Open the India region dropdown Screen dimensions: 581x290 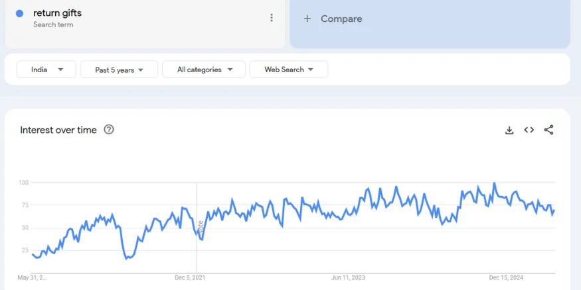[47, 70]
